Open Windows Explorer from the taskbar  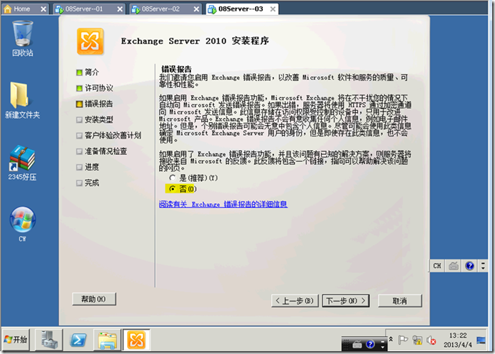coord(107,340)
